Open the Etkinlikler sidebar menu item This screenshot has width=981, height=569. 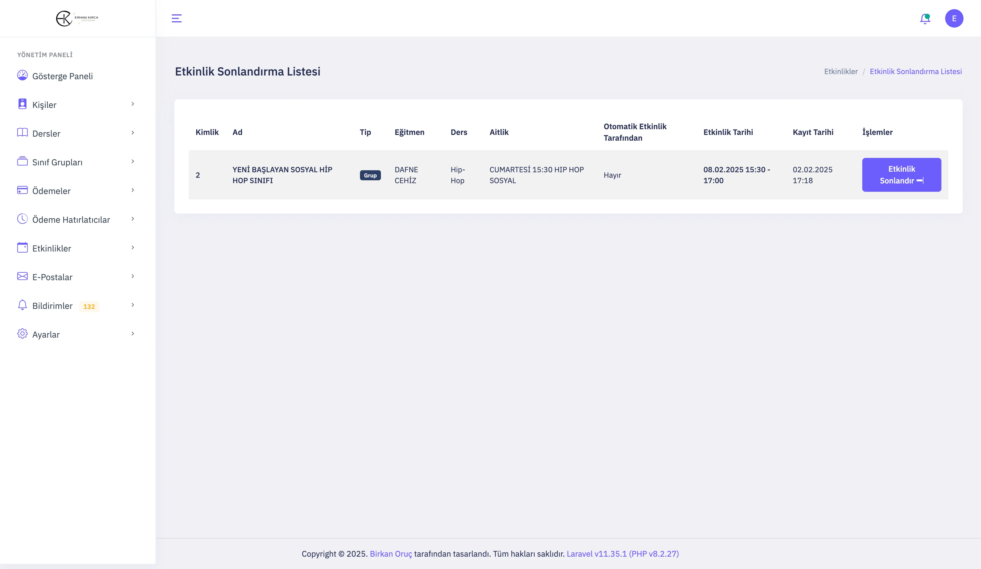(52, 248)
